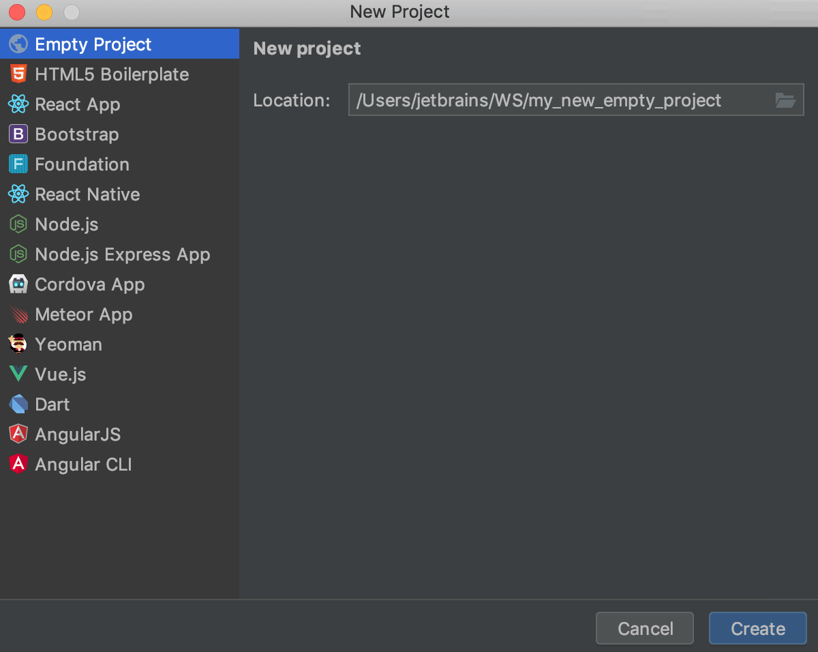The image size is (818, 652).
Task: Click the Meteor App streak icon
Action: click(18, 314)
